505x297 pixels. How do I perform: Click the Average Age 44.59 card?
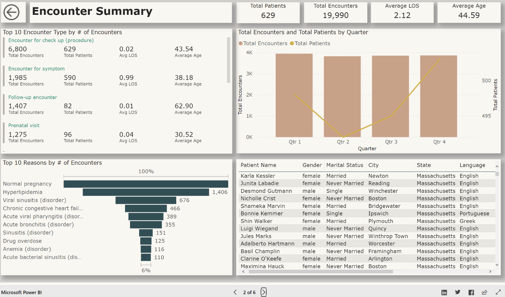(x=469, y=12)
